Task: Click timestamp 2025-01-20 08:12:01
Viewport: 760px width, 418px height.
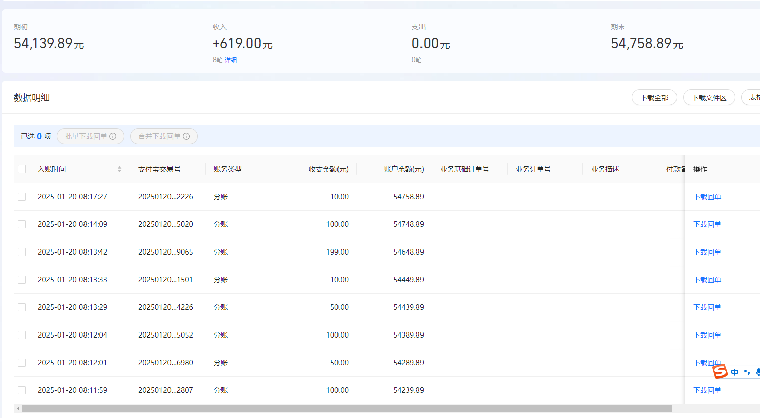Action: tap(72, 363)
